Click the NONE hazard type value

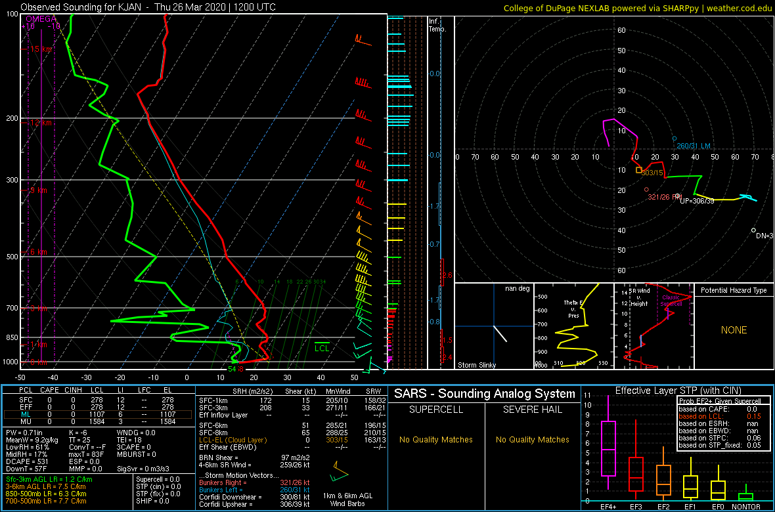(734, 330)
